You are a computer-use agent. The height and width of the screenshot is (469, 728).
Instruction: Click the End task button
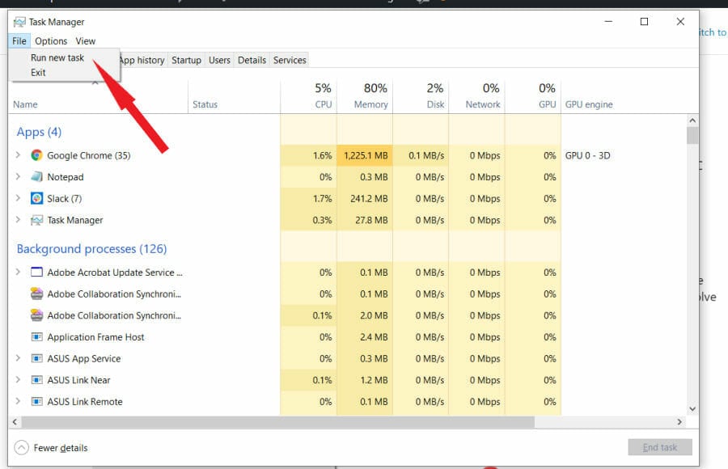pyautogui.click(x=660, y=447)
